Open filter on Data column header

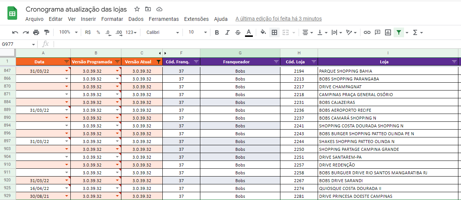[x=67, y=62]
